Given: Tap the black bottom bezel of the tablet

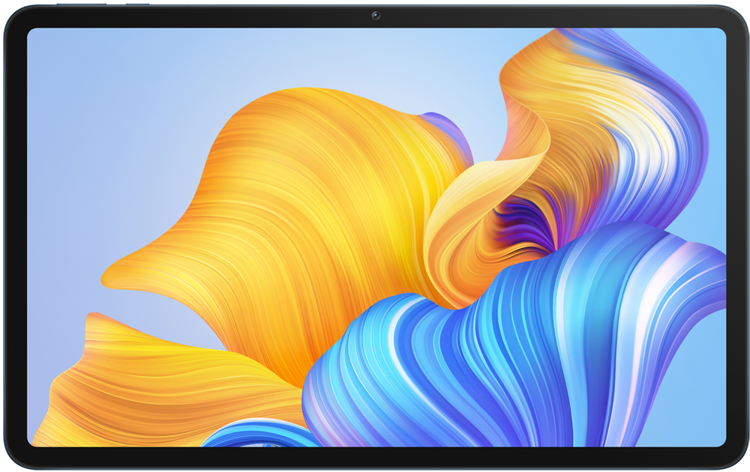Looking at the screenshot, I should [x=375, y=459].
